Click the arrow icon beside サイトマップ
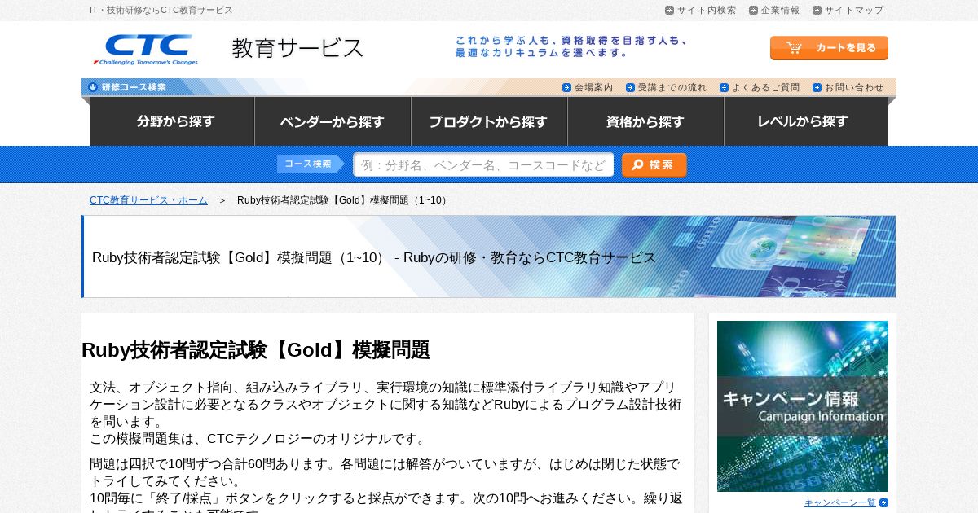 tap(817, 11)
